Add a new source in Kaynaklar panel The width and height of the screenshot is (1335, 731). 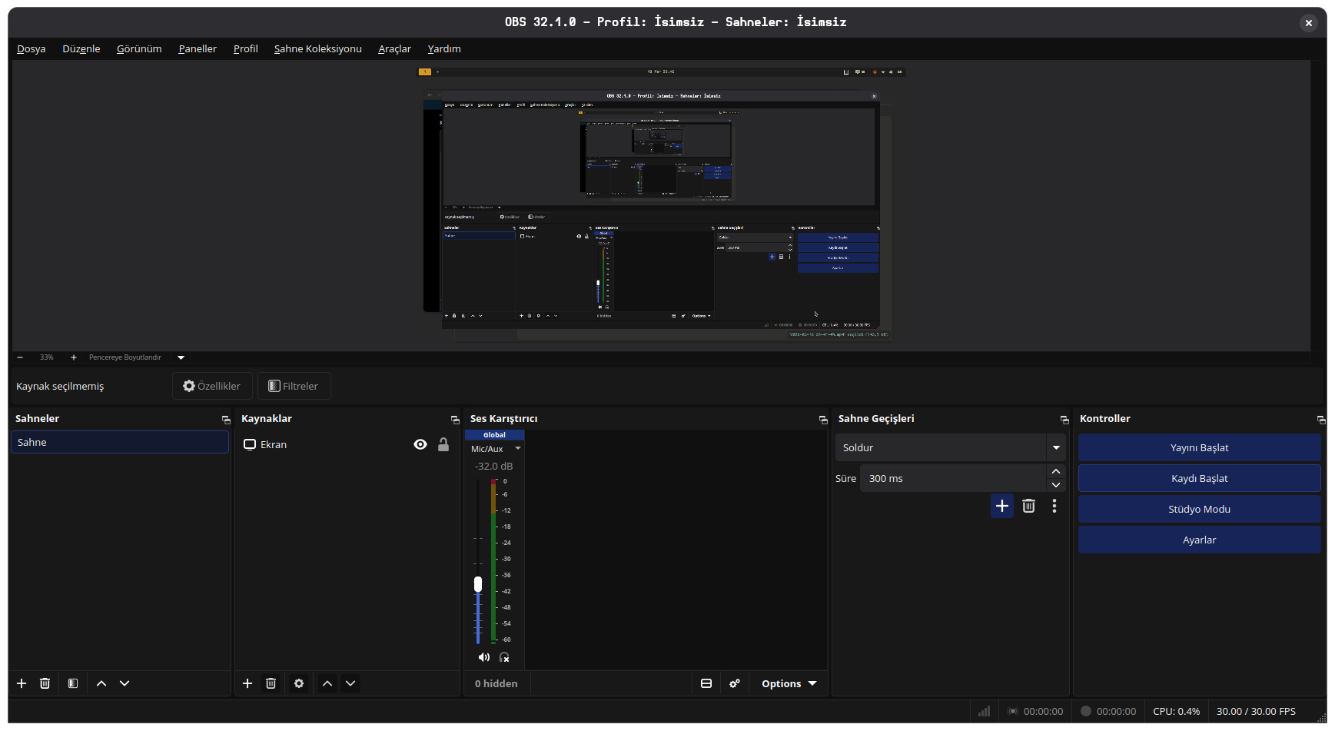coord(247,683)
